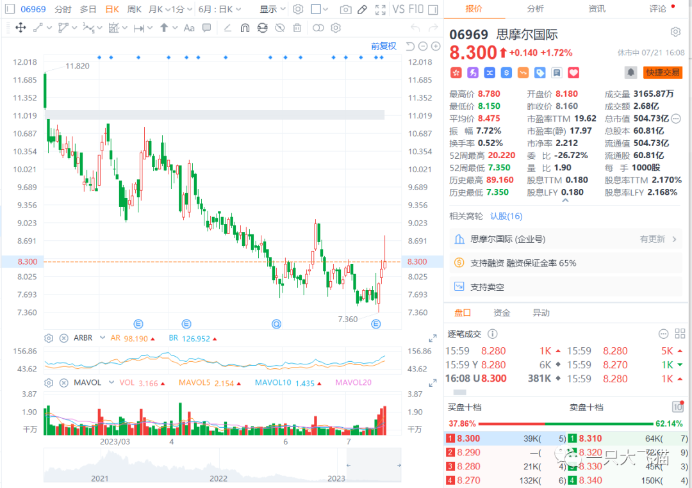This screenshot has width=692, height=488.
Task: Expand the MAVOL volume pane
Action: (432, 384)
